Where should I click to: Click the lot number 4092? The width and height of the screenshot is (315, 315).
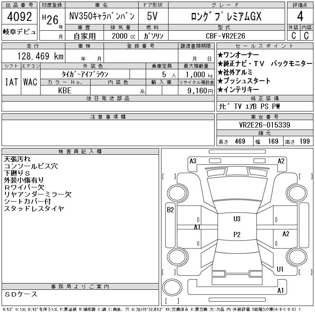click(19, 18)
